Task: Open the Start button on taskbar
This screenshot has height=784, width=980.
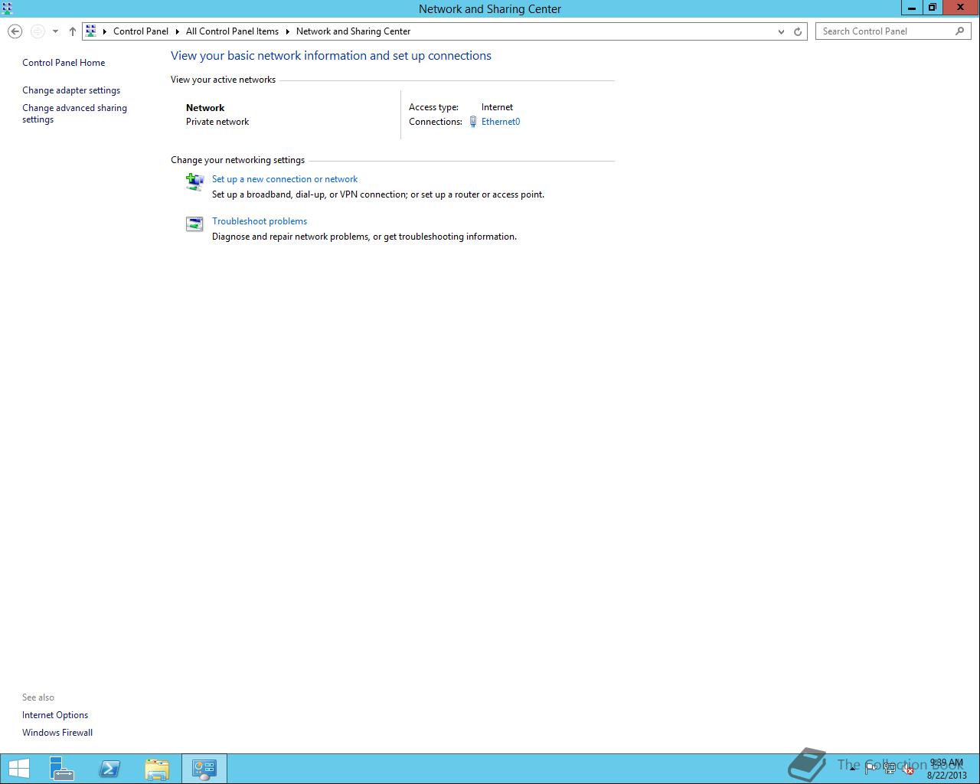Action: 18,769
